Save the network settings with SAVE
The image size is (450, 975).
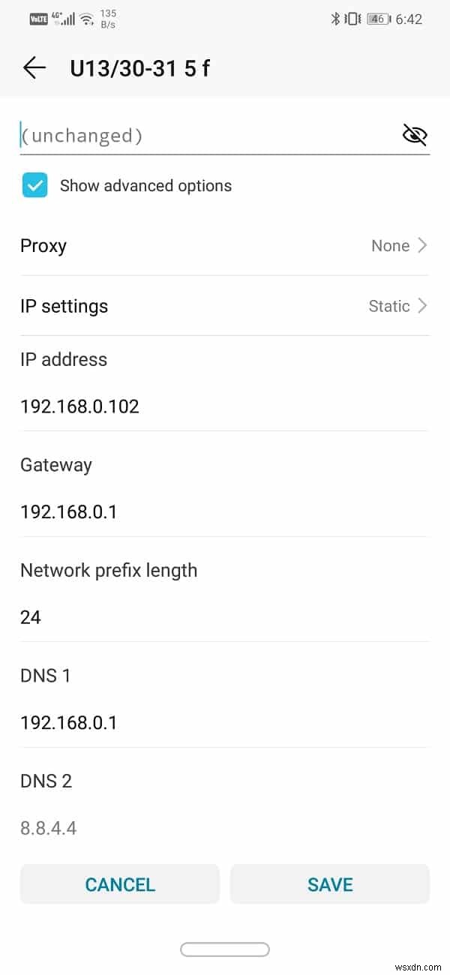pos(330,884)
